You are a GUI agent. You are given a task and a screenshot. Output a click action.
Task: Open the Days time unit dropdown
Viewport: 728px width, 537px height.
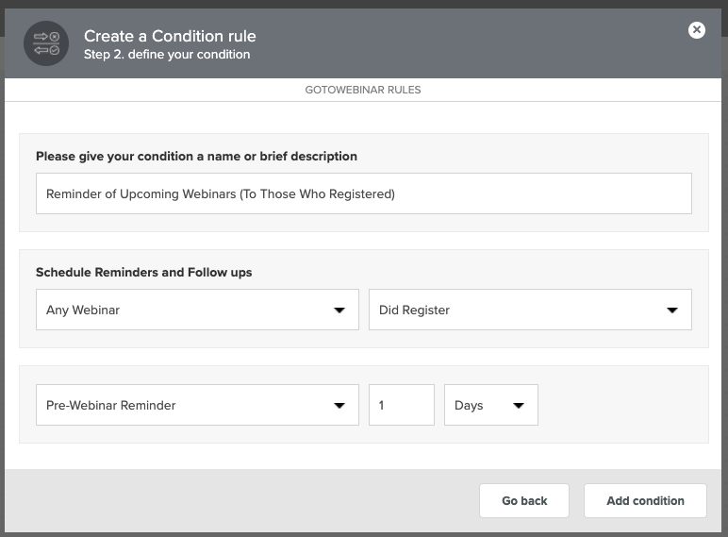click(491, 405)
